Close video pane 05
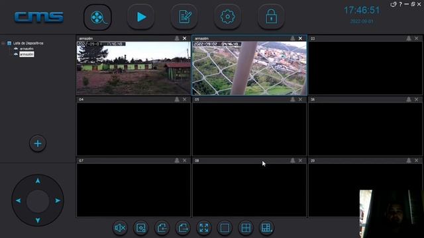This screenshot has width=424, height=238. coord(300,99)
